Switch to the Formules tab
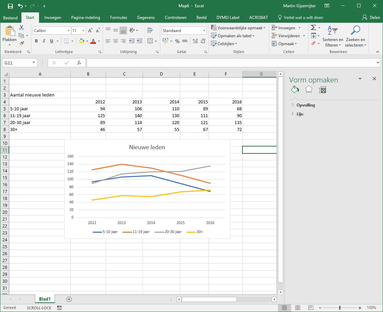This screenshot has width=383, height=312. point(118,18)
